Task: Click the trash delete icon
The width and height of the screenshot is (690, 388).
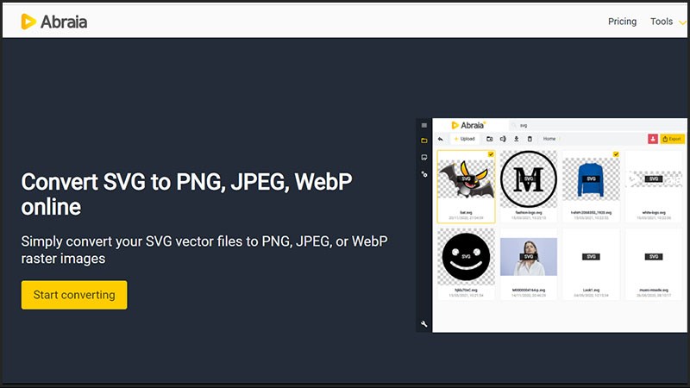Action: coord(530,139)
